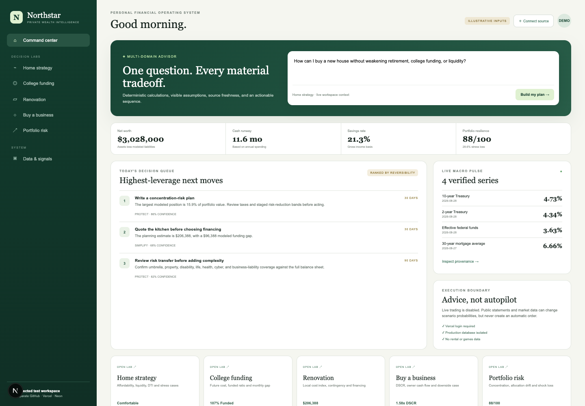Click the Portfolio resilience score 88/100 in stats row
Screen dimensions: 585x406
pyautogui.click(x=477, y=139)
